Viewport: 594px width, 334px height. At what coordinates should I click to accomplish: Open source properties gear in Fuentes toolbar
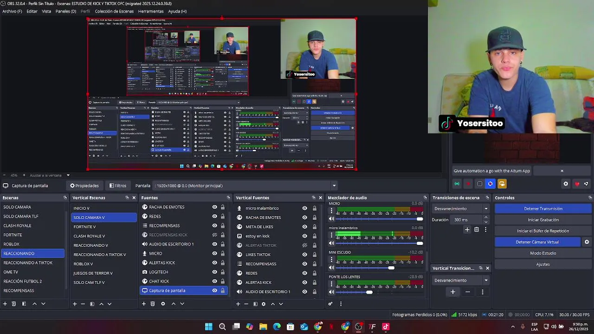(163, 304)
